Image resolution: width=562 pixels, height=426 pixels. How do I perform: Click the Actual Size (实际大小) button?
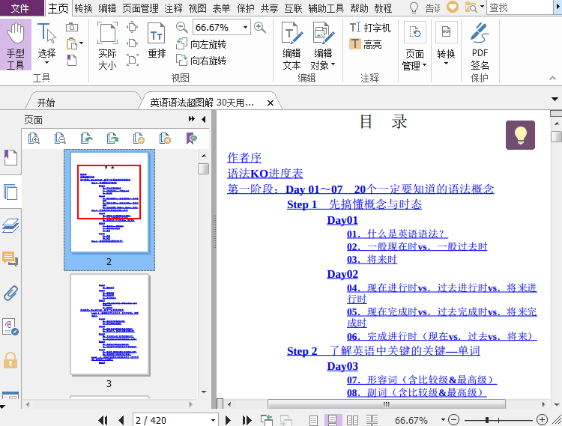(107, 46)
